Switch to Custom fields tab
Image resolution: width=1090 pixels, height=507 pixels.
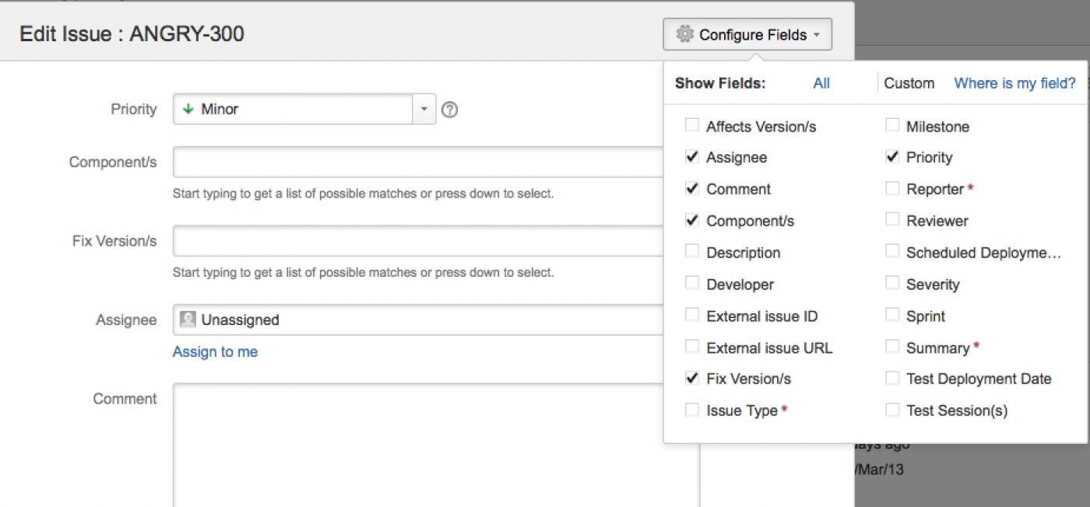[x=909, y=83]
